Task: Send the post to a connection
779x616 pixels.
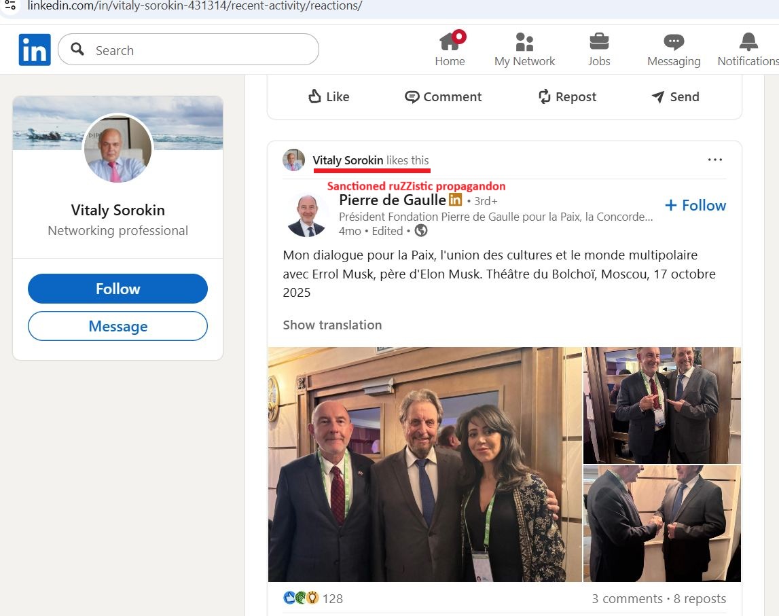Action: pos(674,96)
